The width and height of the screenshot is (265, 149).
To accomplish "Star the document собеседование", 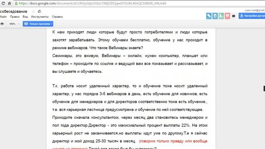I will coord(33,11).
